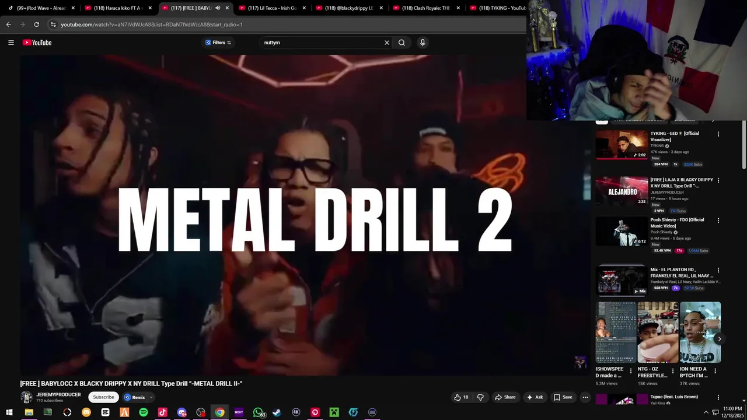This screenshot has height=420, width=747.
Task: Mute the playing tab via speaker icon
Action: [218, 8]
